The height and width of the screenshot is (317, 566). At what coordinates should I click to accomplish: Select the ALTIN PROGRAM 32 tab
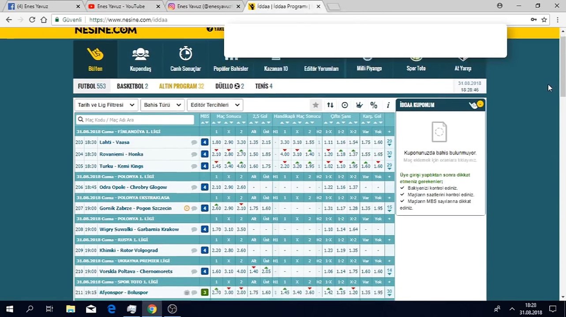point(181,86)
